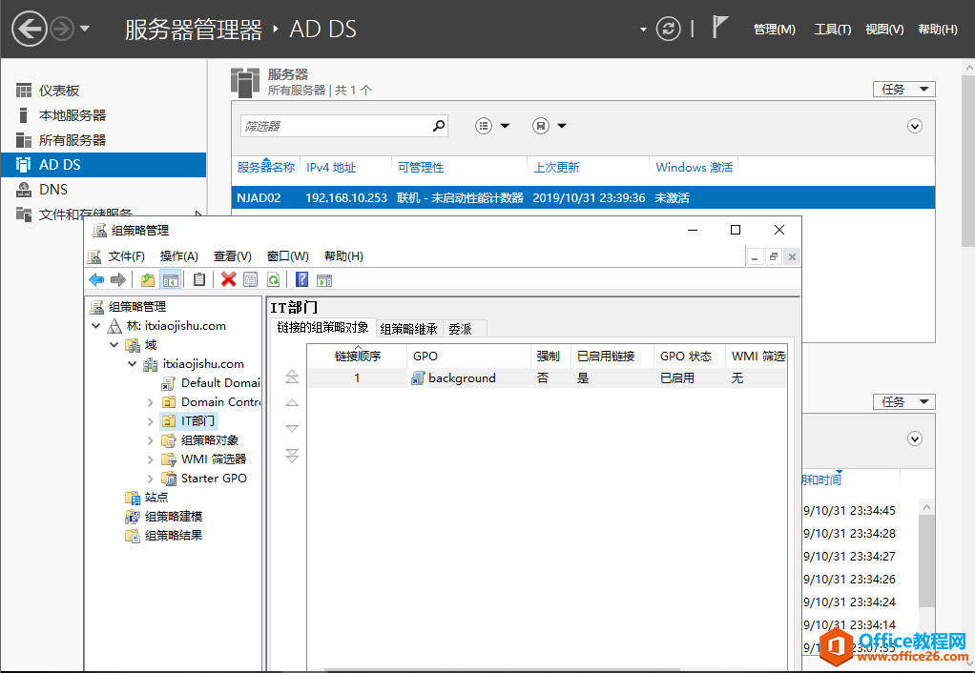Viewport: 975px width, 673px height.
Task: Open the 工具(T) menu
Action: [833, 30]
